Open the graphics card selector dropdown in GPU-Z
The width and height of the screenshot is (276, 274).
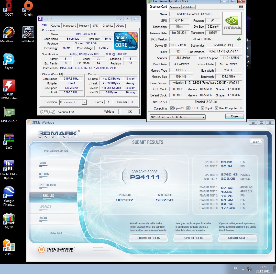[x=178, y=117]
